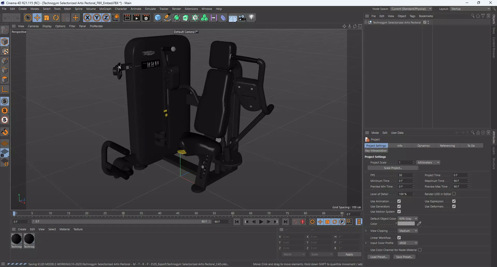Enable the Axis mode icon
The height and width of the screenshot is (267, 497).
pyautogui.click(x=5, y=89)
